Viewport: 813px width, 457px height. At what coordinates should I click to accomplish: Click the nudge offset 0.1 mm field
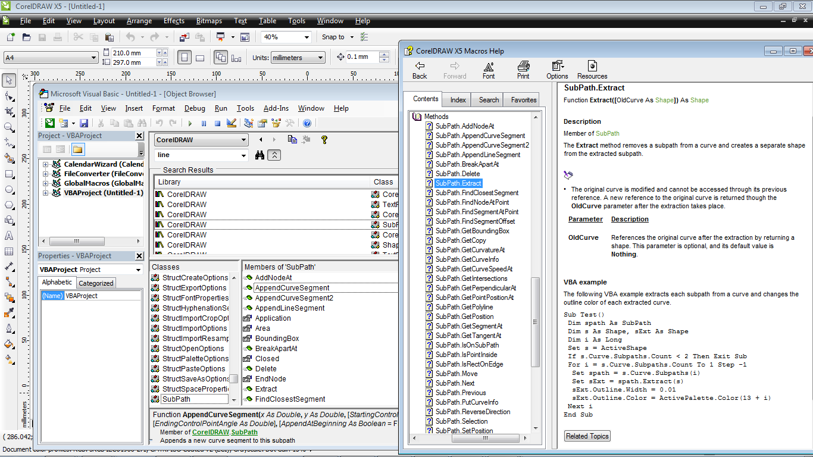click(x=362, y=57)
